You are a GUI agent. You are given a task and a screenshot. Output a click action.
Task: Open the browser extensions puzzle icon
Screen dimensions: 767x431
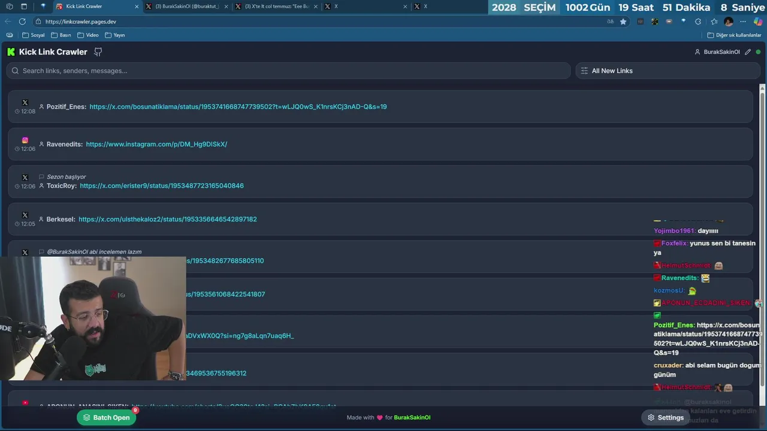click(x=698, y=22)
